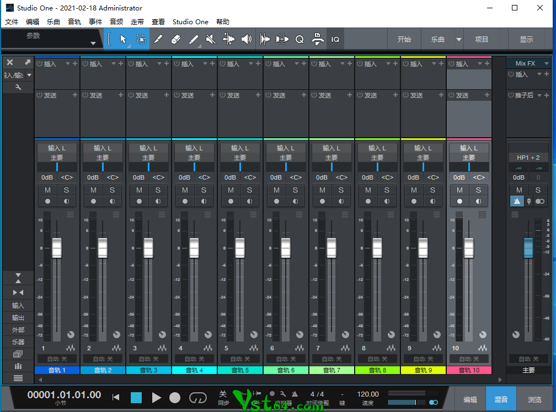This screenshot has height=412, width=556.
Task: Toggle monitor on channel 4
Action: [x=204, y=201]
